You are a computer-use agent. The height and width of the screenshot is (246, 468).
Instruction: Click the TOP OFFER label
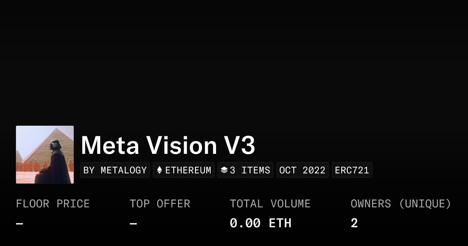pyautogui.click(x=160, y=204)
